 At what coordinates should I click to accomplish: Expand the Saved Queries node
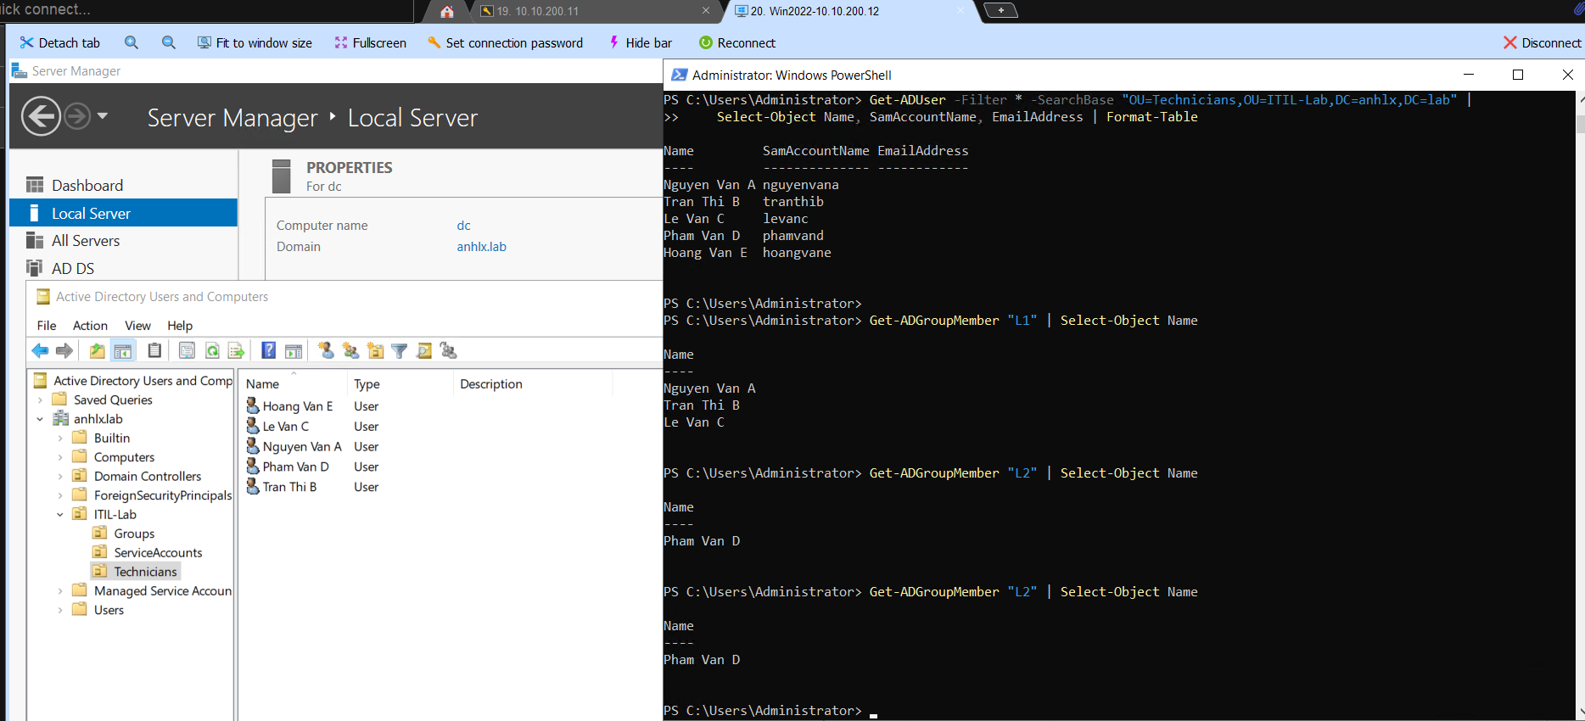[40, 400]
